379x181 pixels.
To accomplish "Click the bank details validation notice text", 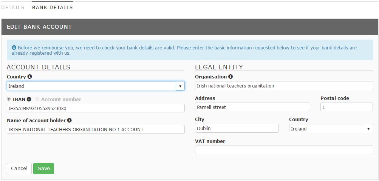I will point(184,50).
